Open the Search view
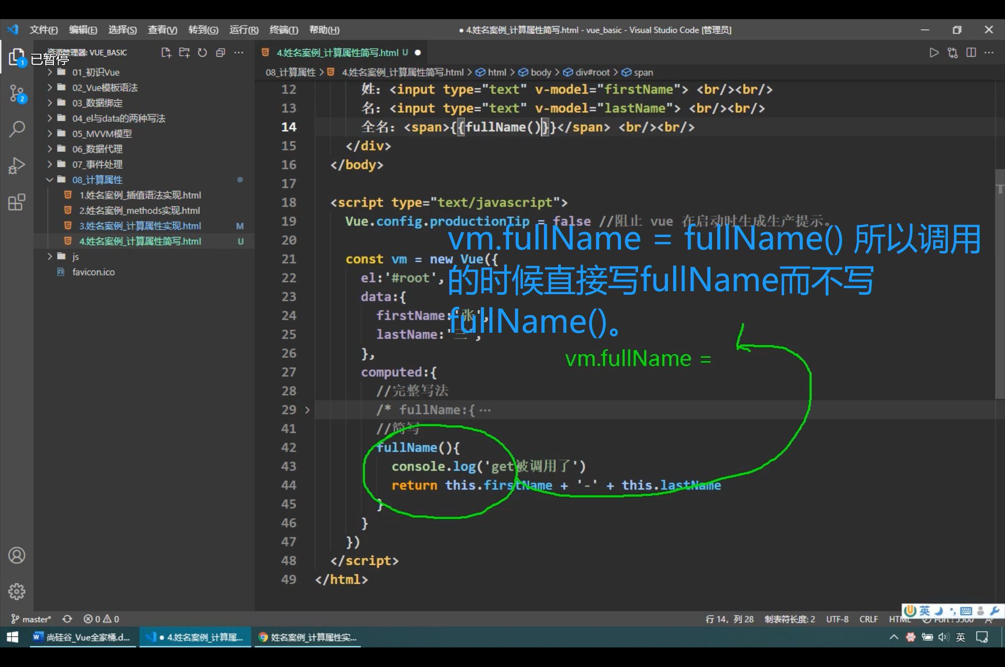1005x667 pixels. (x=17, y=129)
